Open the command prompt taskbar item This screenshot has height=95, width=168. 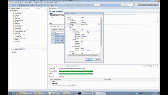click(x=84, y=93)
